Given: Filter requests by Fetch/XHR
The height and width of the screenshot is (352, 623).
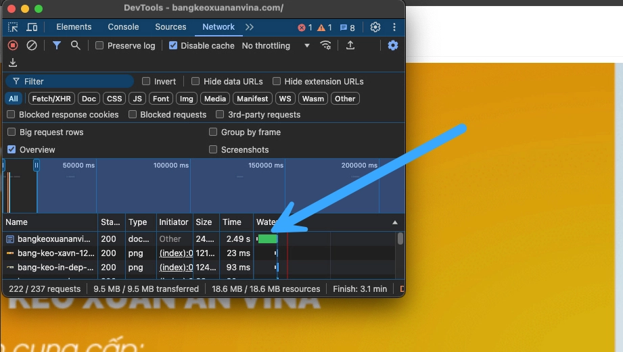Looking at the screenshot, I should (51, 99).
